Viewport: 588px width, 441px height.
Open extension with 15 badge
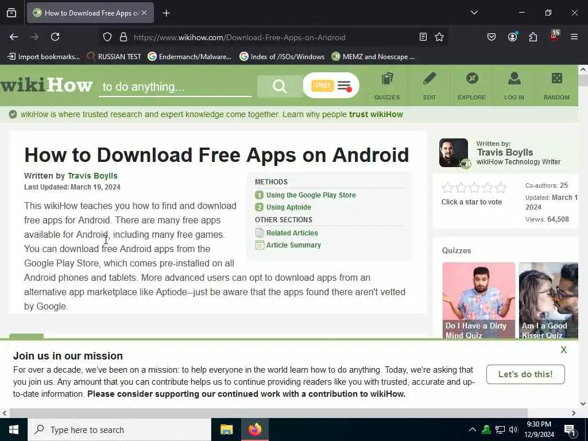point(554,36)
